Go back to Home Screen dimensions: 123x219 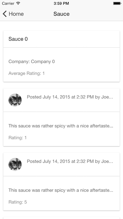(13, 14)
